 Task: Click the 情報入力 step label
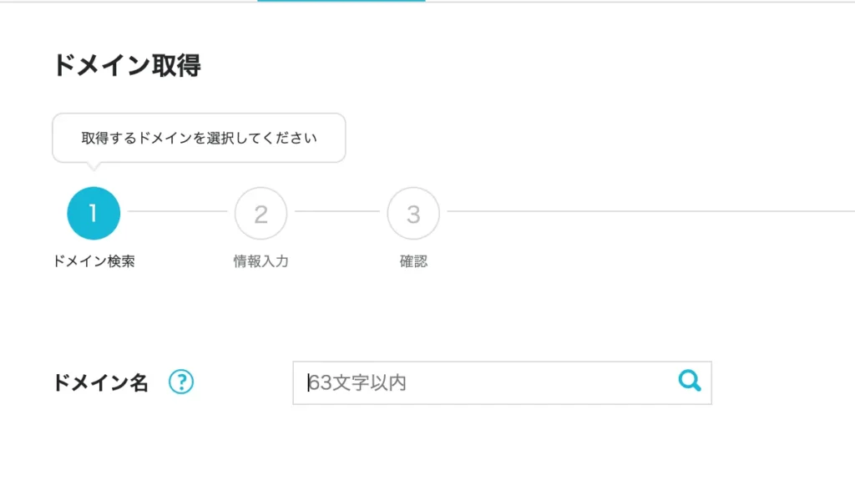261,261
